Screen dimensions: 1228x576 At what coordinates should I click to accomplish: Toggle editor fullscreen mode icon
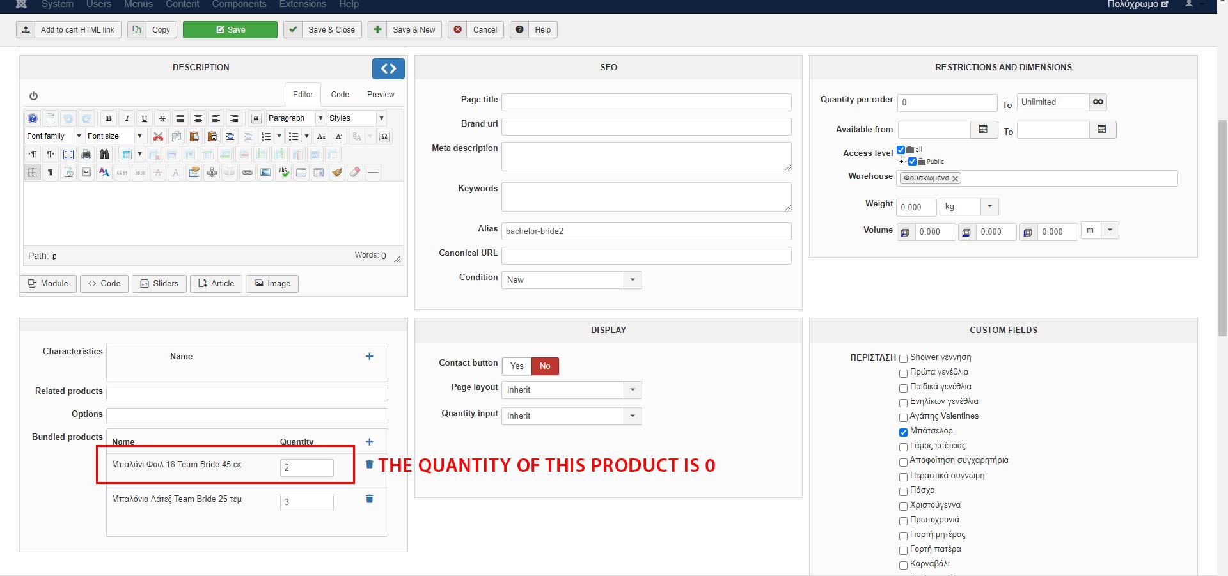tap(68, 154)
